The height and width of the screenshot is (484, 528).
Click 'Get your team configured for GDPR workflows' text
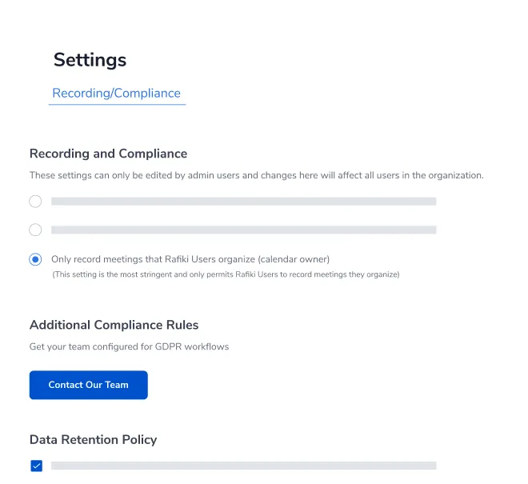coord(130,346)
